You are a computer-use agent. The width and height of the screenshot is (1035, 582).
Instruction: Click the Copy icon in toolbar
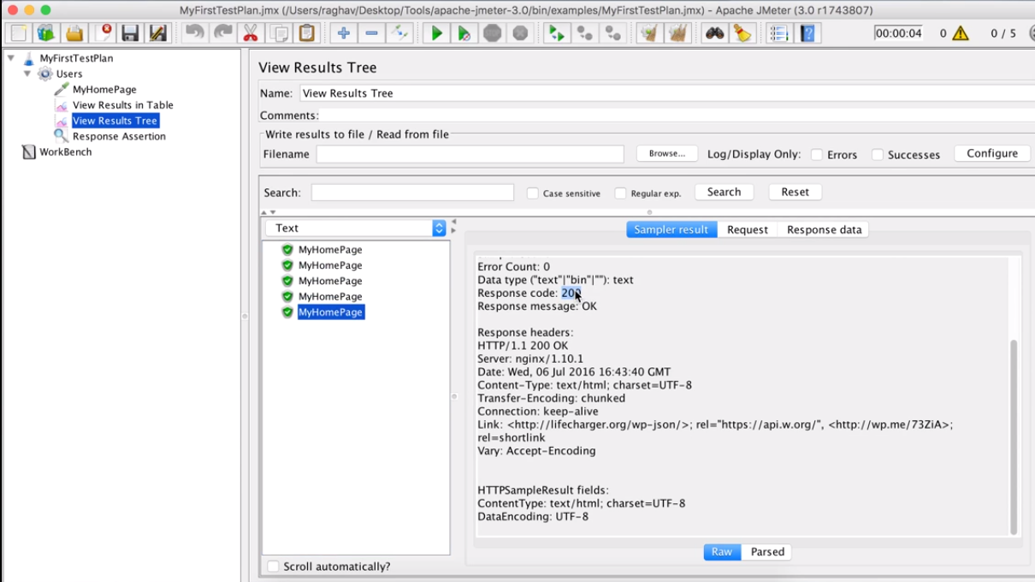279,33
